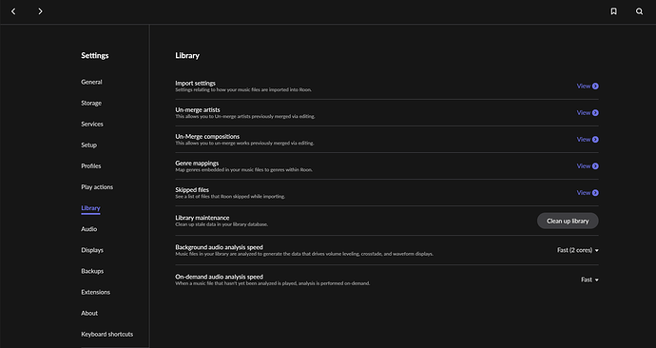Screen dimensions: 656x348
Task: Go back with the left arrow icon
Action: point(13,11)
